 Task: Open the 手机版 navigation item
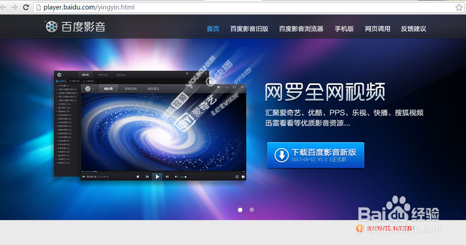coord(344,29)
